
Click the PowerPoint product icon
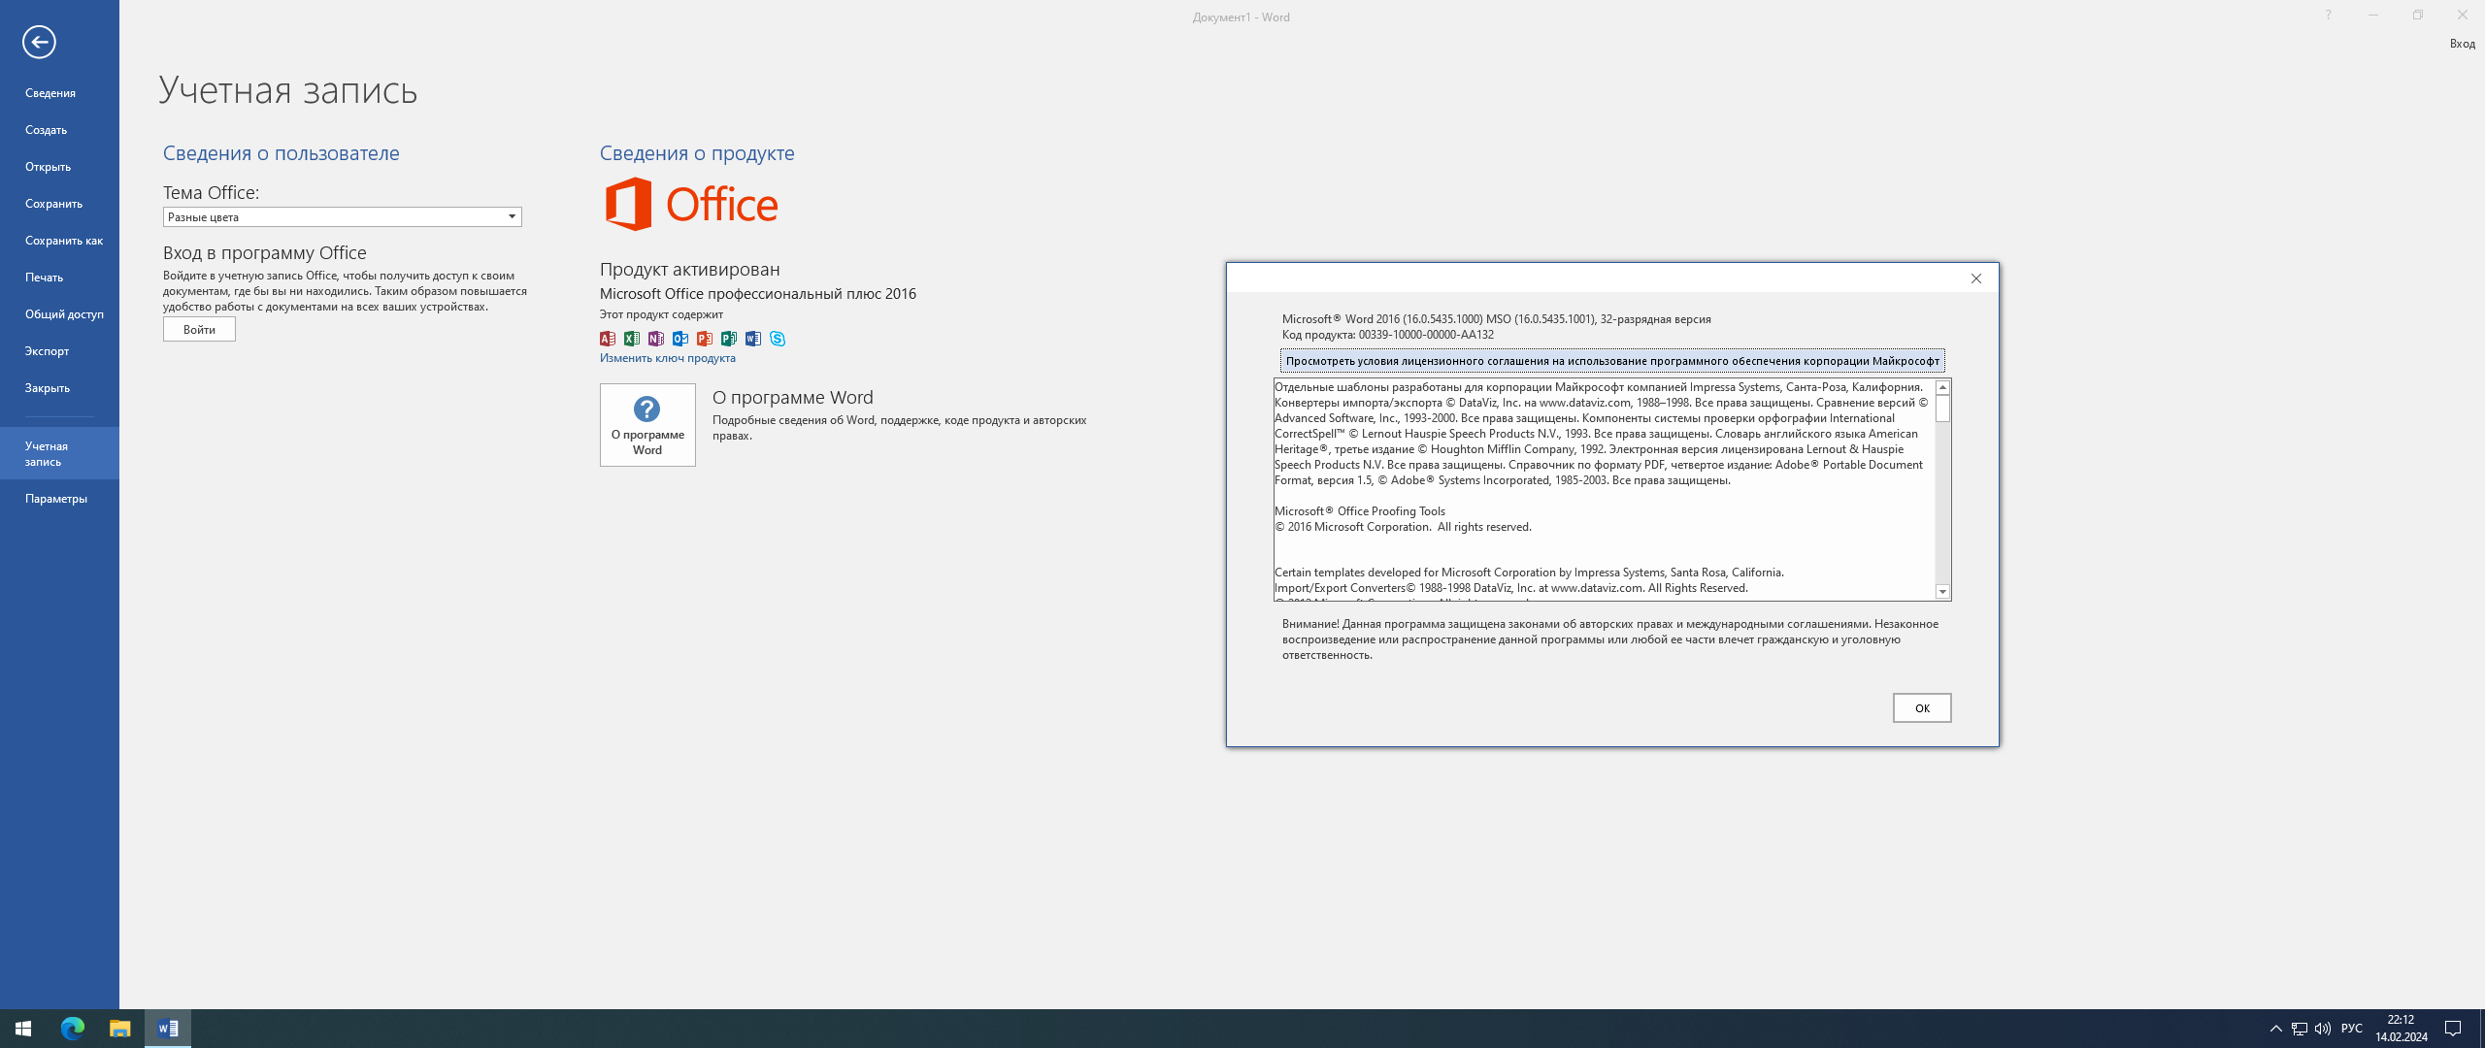coord(705,339)
